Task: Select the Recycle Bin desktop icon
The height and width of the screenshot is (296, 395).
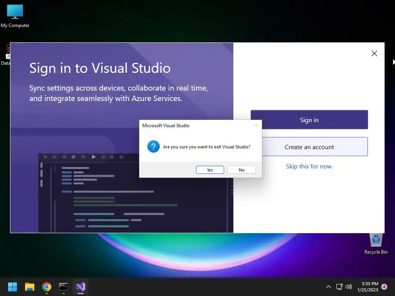Action: click(376, 244)
